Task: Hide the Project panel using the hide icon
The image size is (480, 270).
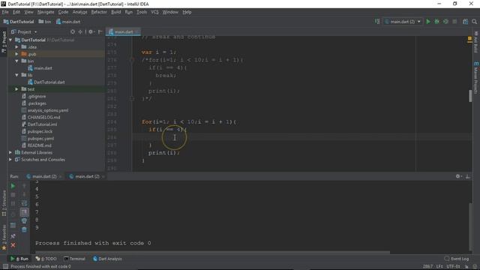Action: [x=100, y=31]
